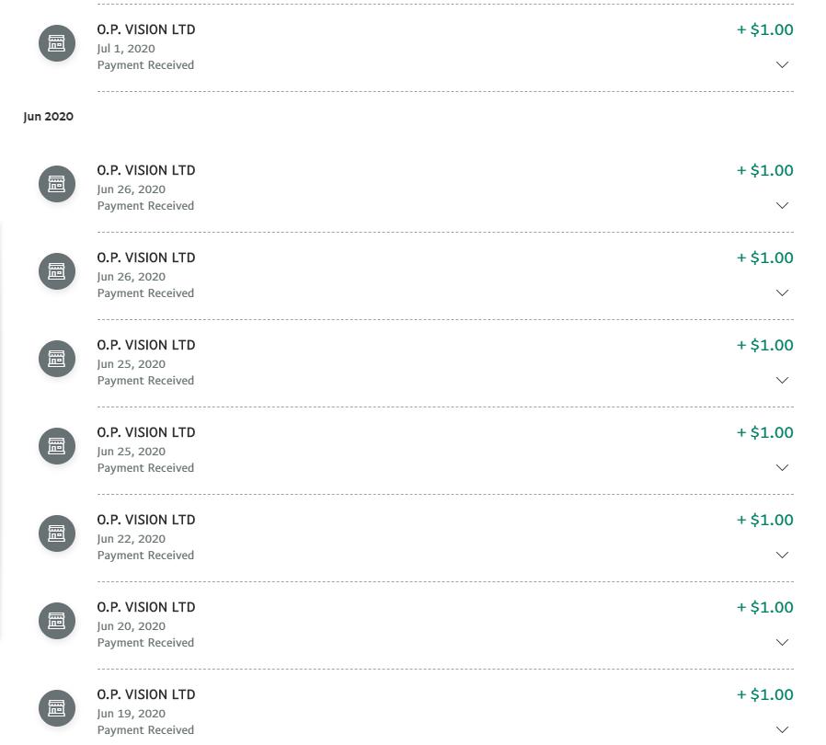Click the +$1.00 amount for Jul 1

(765, 29)
